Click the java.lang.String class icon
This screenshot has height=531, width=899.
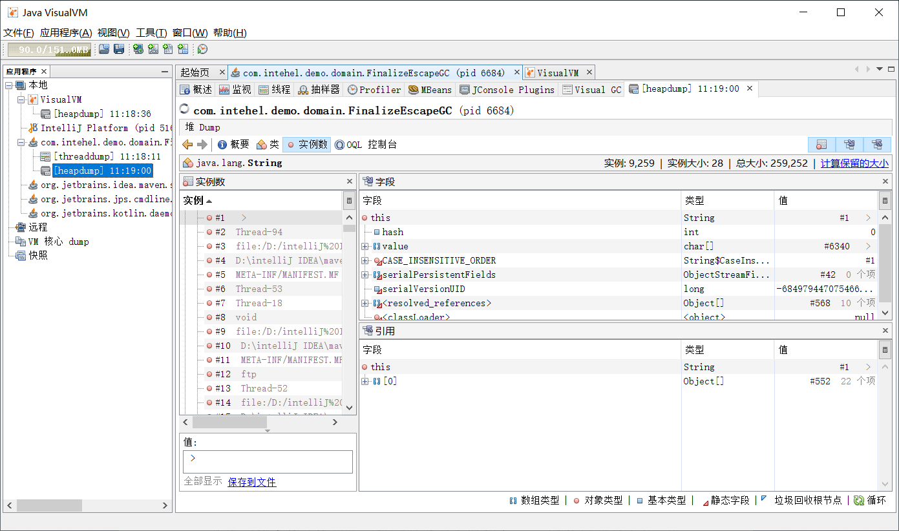point(188,163)
